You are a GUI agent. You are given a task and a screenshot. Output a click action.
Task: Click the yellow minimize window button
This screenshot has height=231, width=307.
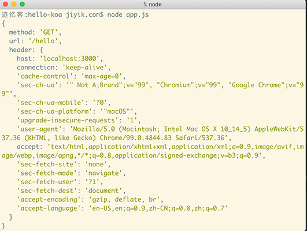[x=14, y=4]
